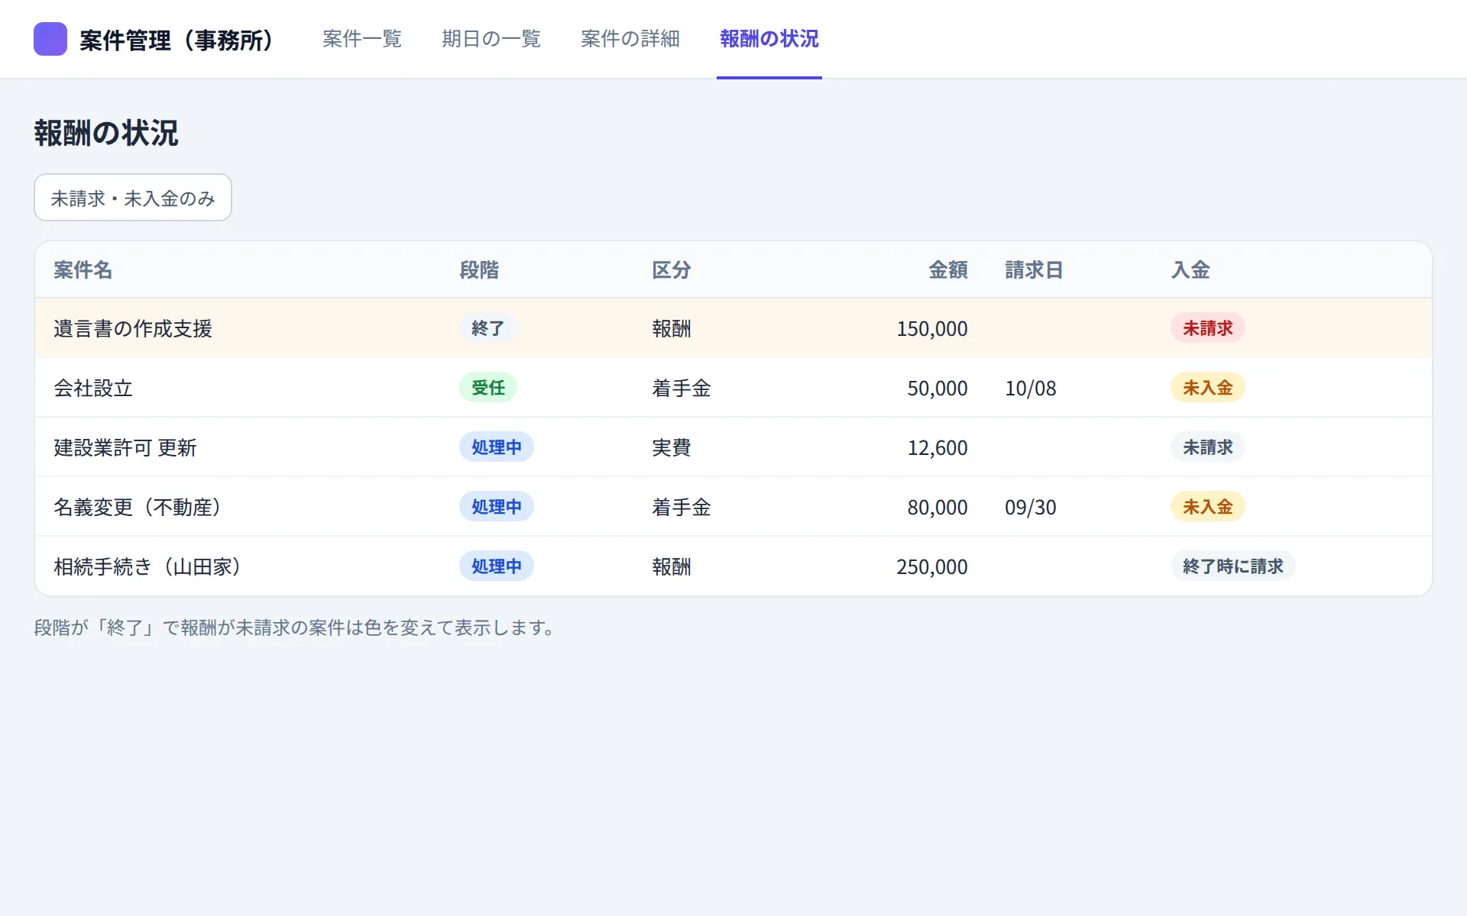Image resolution: width=1467 pixels, height=916 pixels.
Task: Click the 請求日 column header
Action: (x=1034, y=269)
